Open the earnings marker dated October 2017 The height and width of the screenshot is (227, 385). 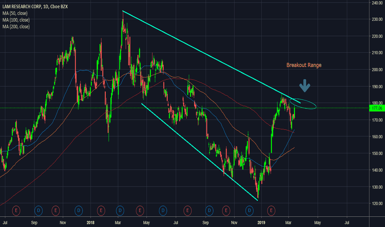point(56,210)
